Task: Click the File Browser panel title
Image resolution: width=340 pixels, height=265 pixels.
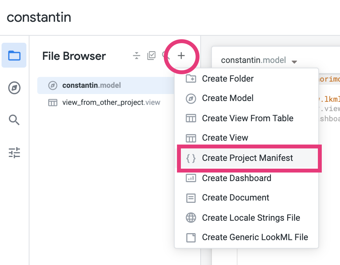Action: (x=74, y=56)
